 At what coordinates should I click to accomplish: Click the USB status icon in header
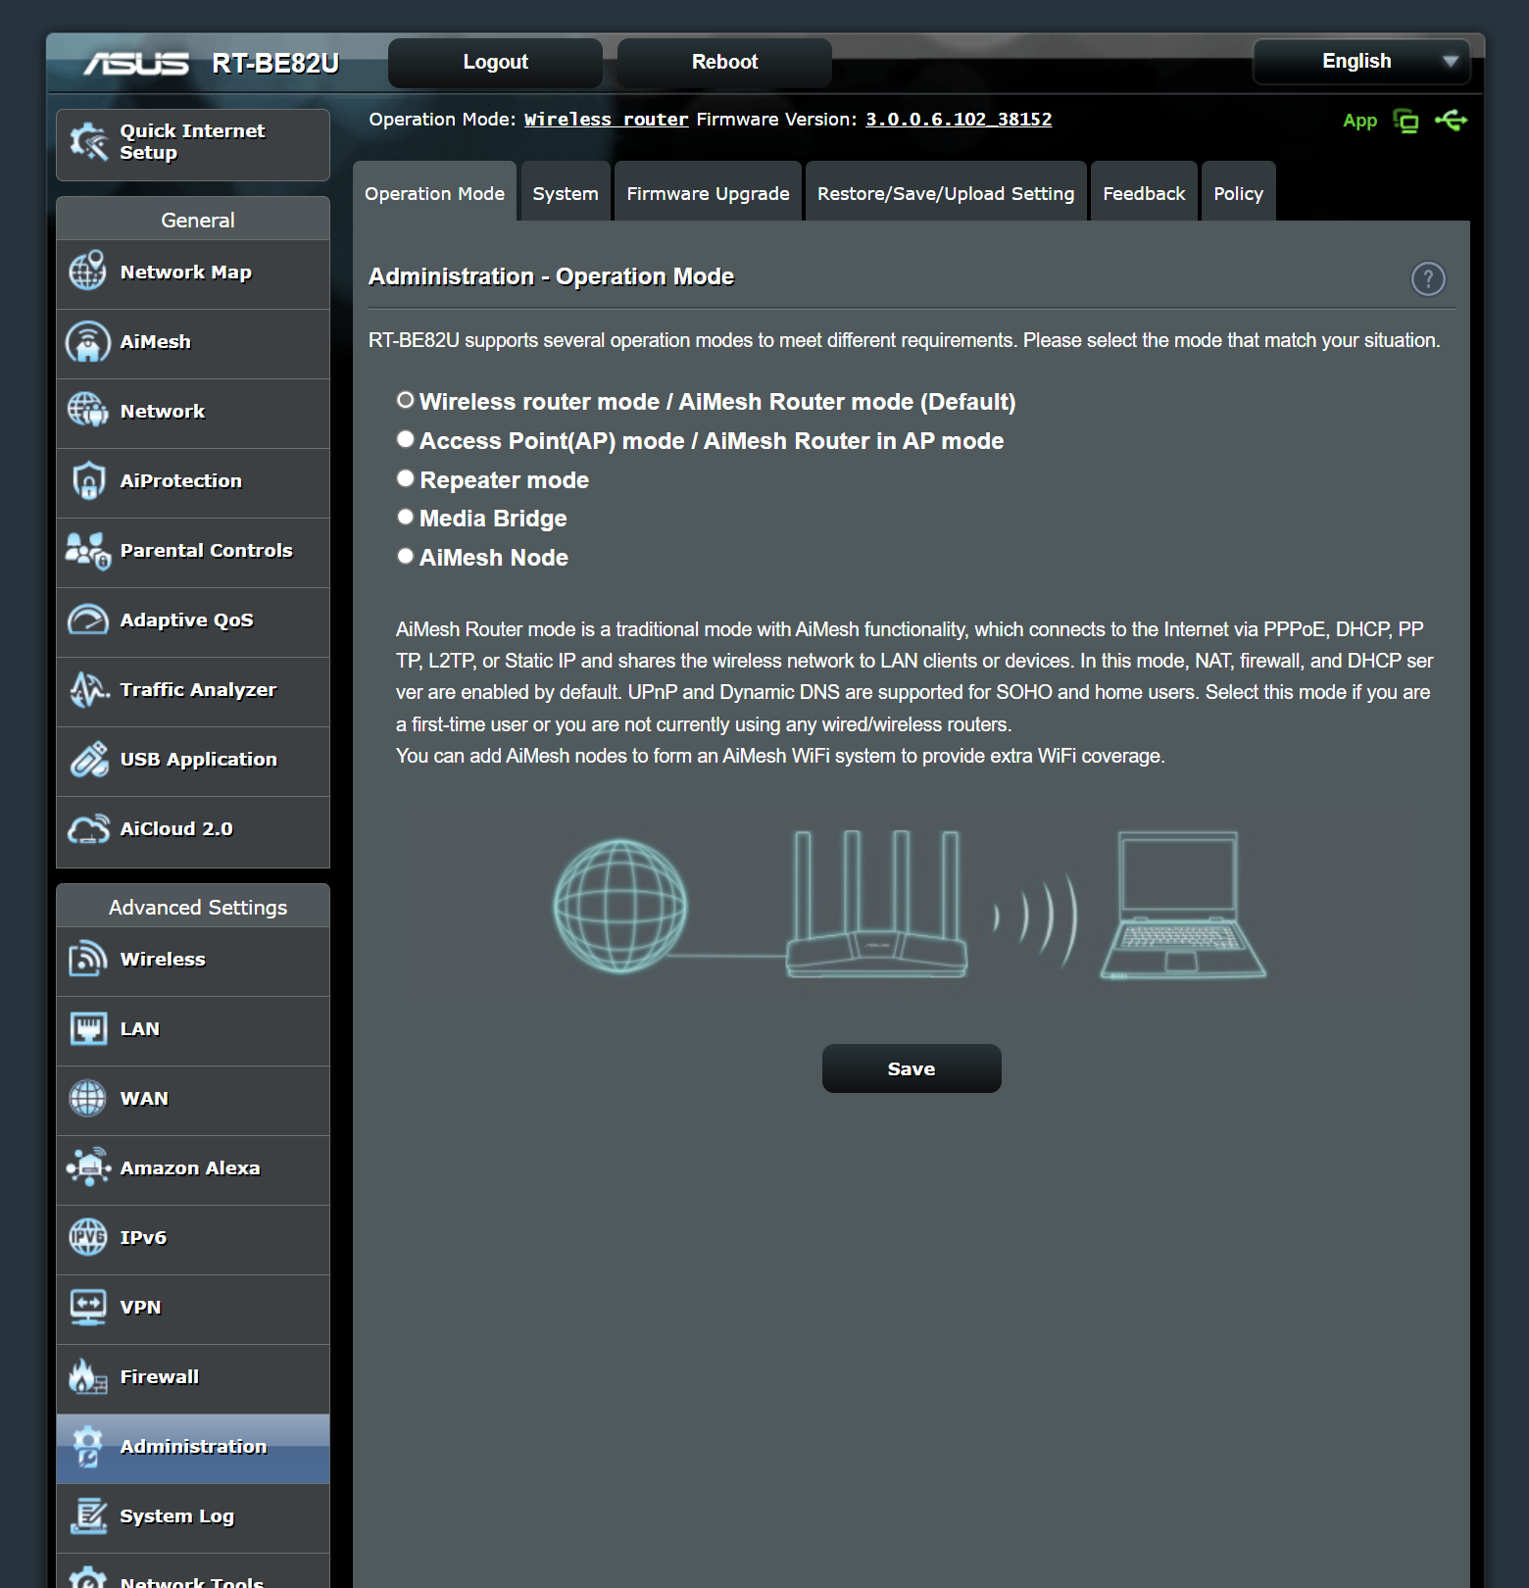coord(1451,120)
